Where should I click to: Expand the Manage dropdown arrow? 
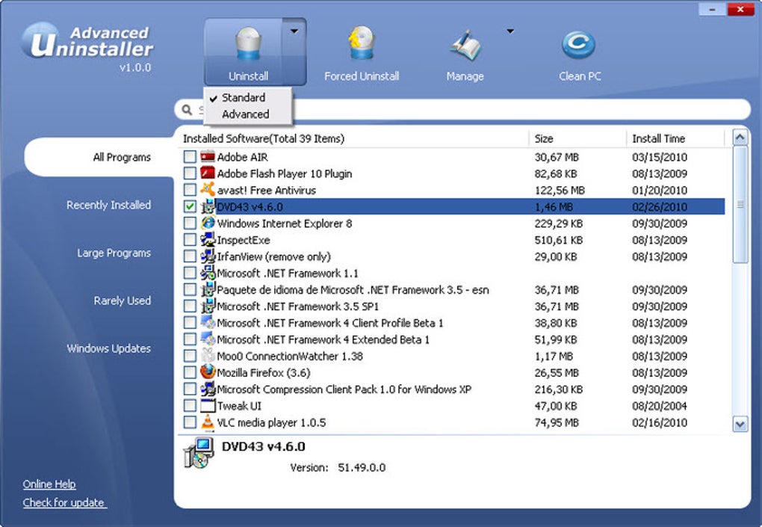(510, 31)
